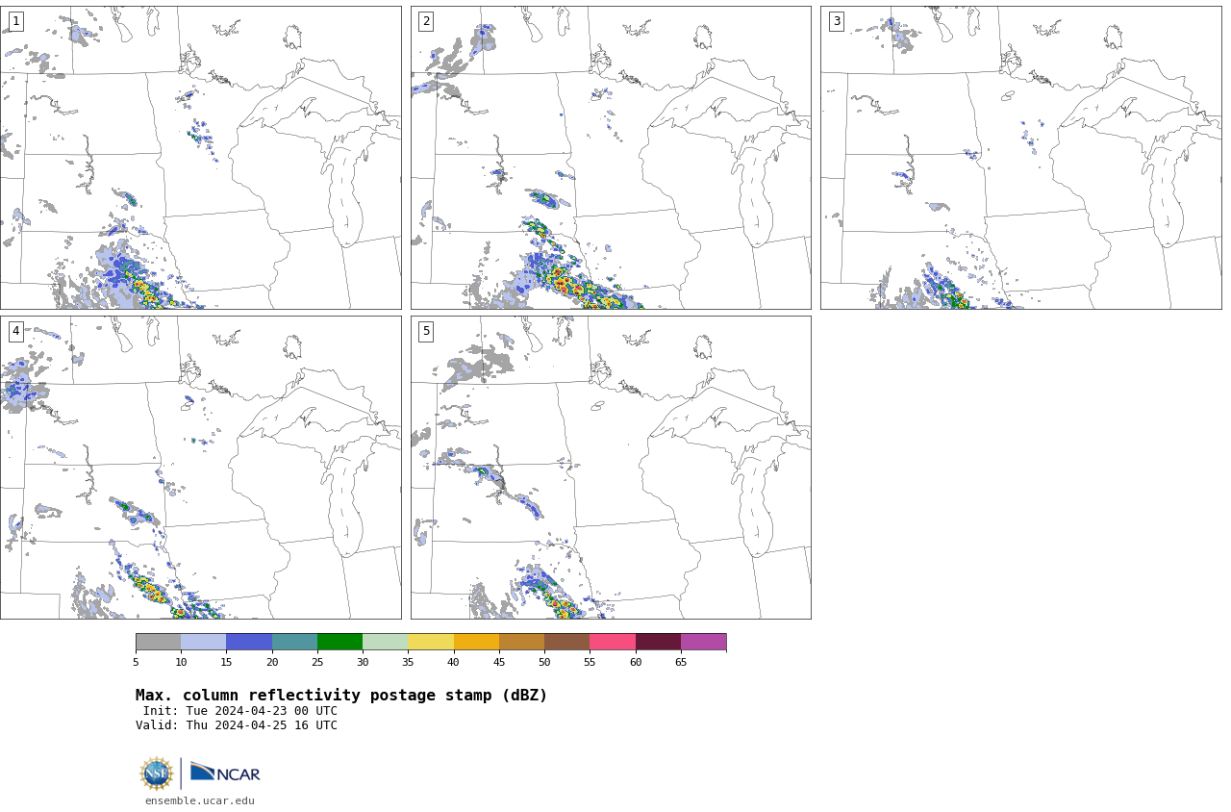
Task: Open ensemble member 1 reflectivity map
Action: [200, 158]
